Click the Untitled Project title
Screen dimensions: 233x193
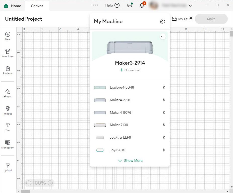click(24, 19)
